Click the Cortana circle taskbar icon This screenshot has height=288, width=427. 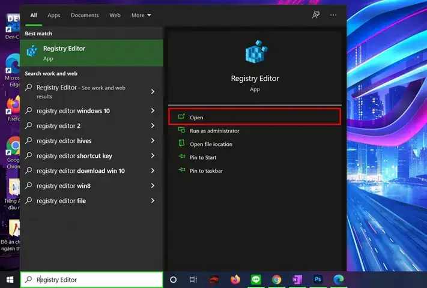(x=173, y=280)
